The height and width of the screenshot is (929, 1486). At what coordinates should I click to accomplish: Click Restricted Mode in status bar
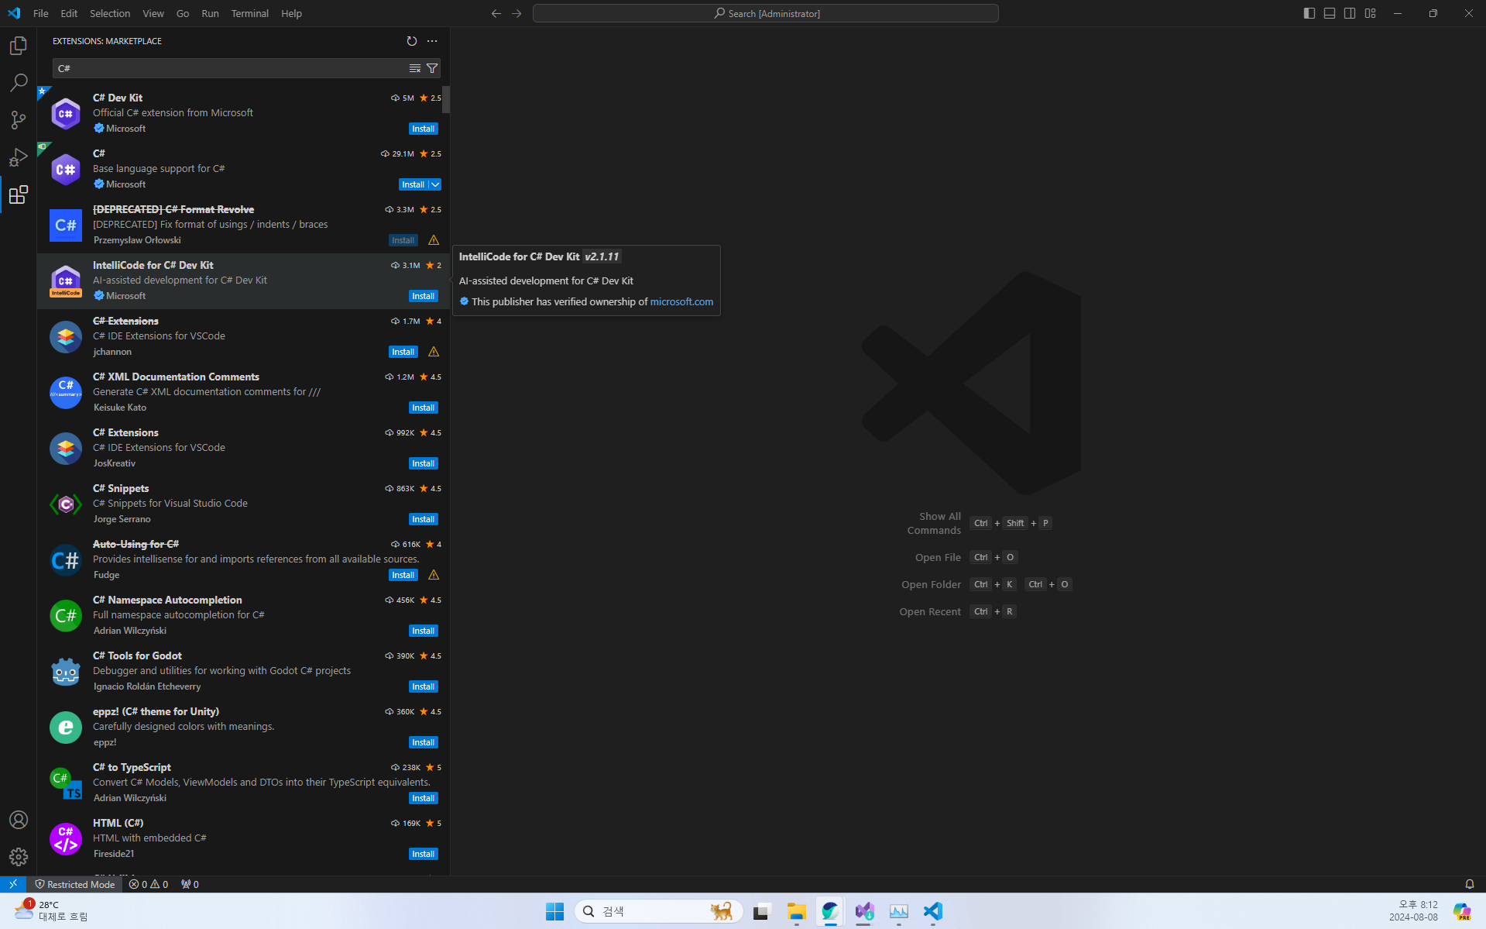75,884
